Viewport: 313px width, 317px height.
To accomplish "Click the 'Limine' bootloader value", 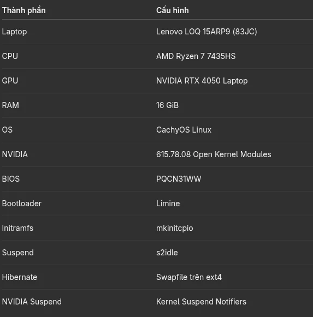I will (168, 204).
